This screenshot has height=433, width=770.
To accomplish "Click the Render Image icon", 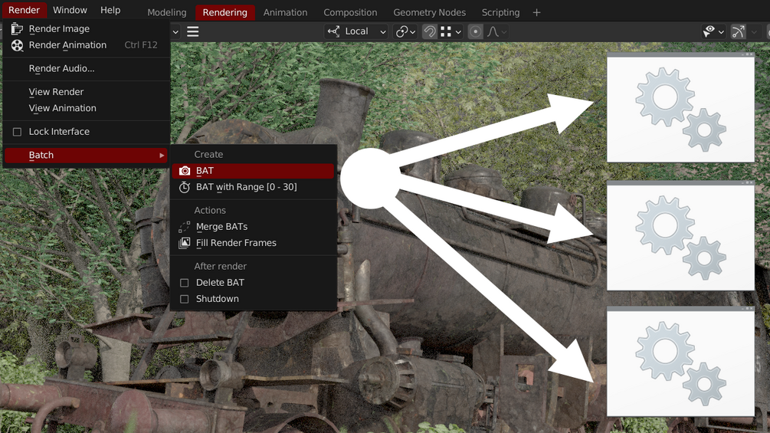I will (17, 29).
